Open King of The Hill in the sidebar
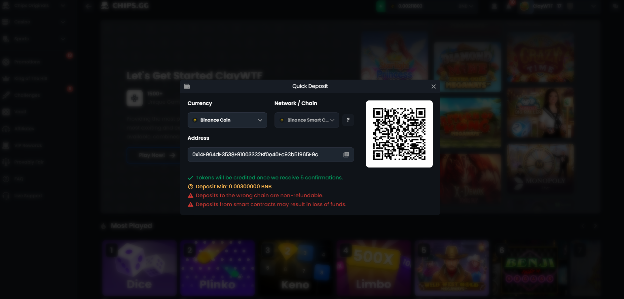 [30, 78]
